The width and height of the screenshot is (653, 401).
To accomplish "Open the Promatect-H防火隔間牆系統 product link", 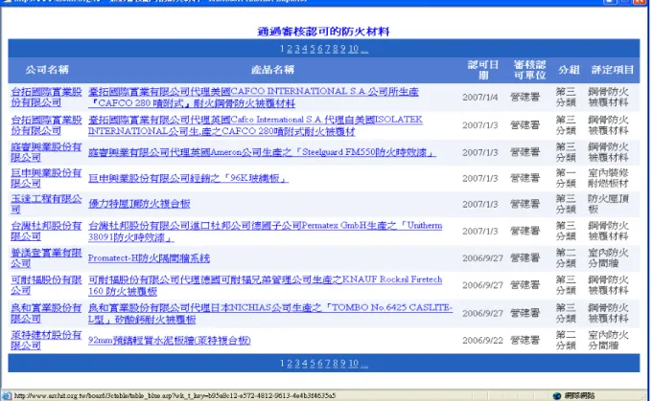I will click(x=149, y=258).
